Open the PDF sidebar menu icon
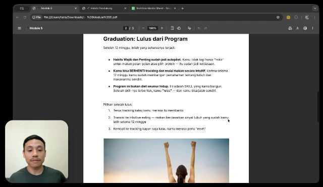This screenshot has height=187, width=323. pyautogui.click(x=19, y=28)
